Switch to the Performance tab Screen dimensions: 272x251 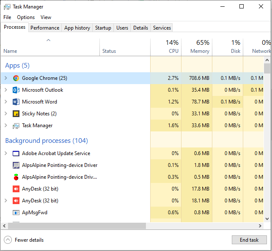45,28
